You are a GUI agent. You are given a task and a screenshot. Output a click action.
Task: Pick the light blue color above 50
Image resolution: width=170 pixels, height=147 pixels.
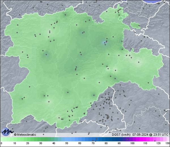pos(67,139)
